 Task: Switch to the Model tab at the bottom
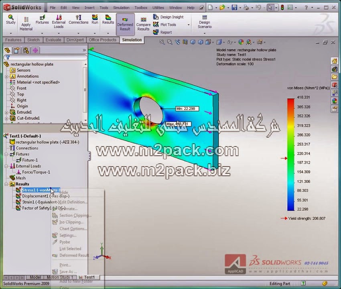coord(35,277)
